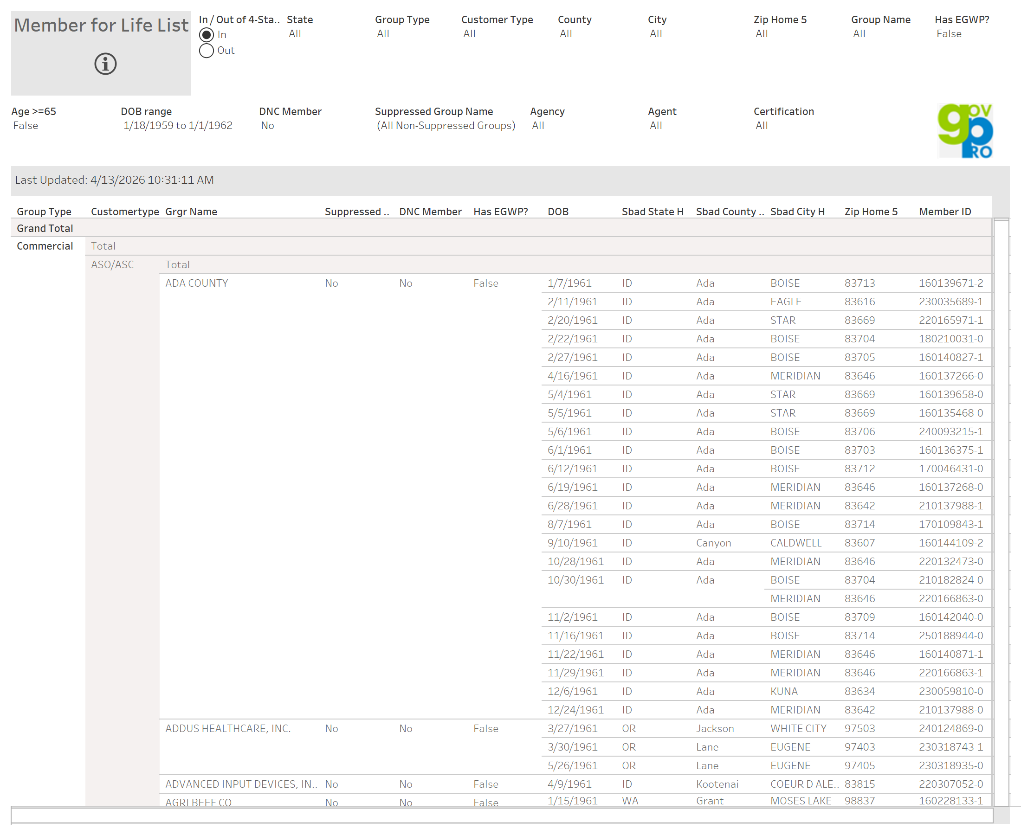1021x835 pixels.
Task: Click the Member ID column header
Action: click(945, 212)
